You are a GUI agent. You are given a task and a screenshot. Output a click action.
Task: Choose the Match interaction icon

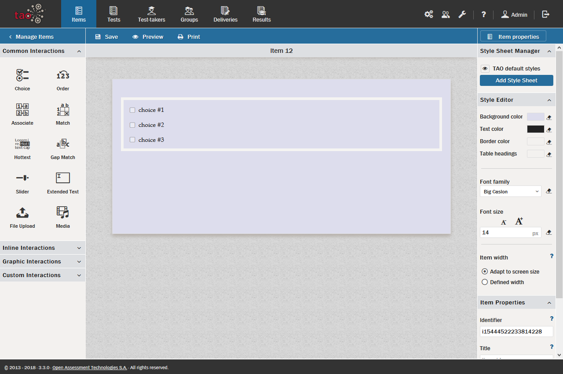pyautogui.click(x=63, y=110)
